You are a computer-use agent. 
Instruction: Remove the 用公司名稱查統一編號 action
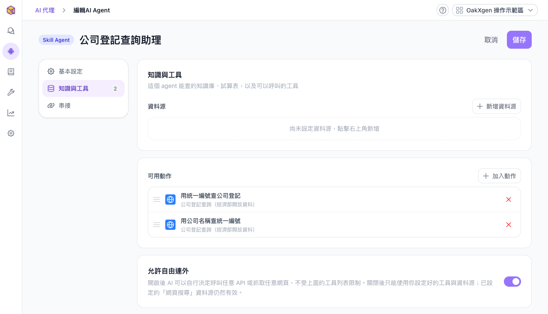pos(509,225)
